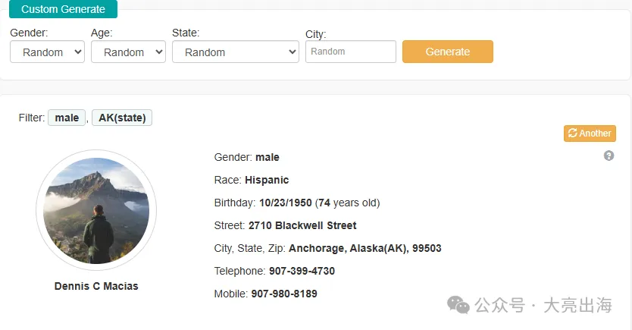Select the name Dennis C Macias
This screenshot has height=330, width=632.
coord(96,286)
